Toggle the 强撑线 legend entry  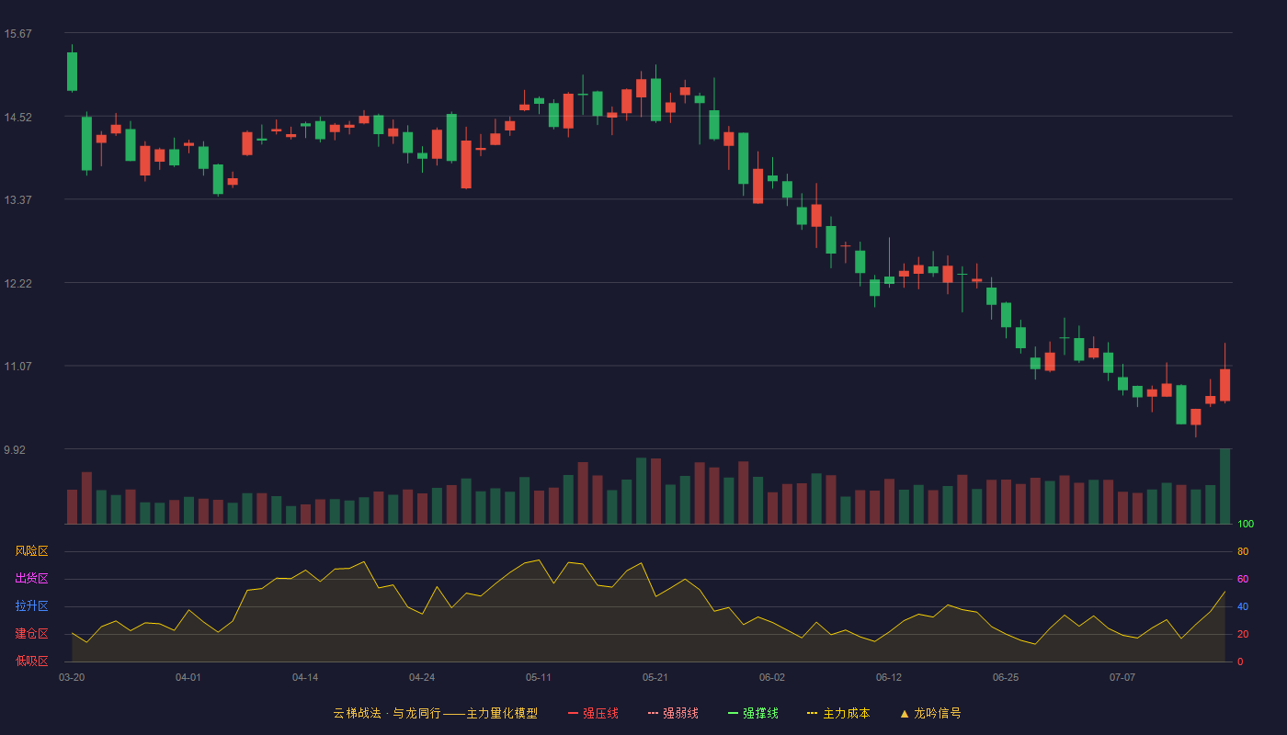pyautogui.click(x=753, y=713)
